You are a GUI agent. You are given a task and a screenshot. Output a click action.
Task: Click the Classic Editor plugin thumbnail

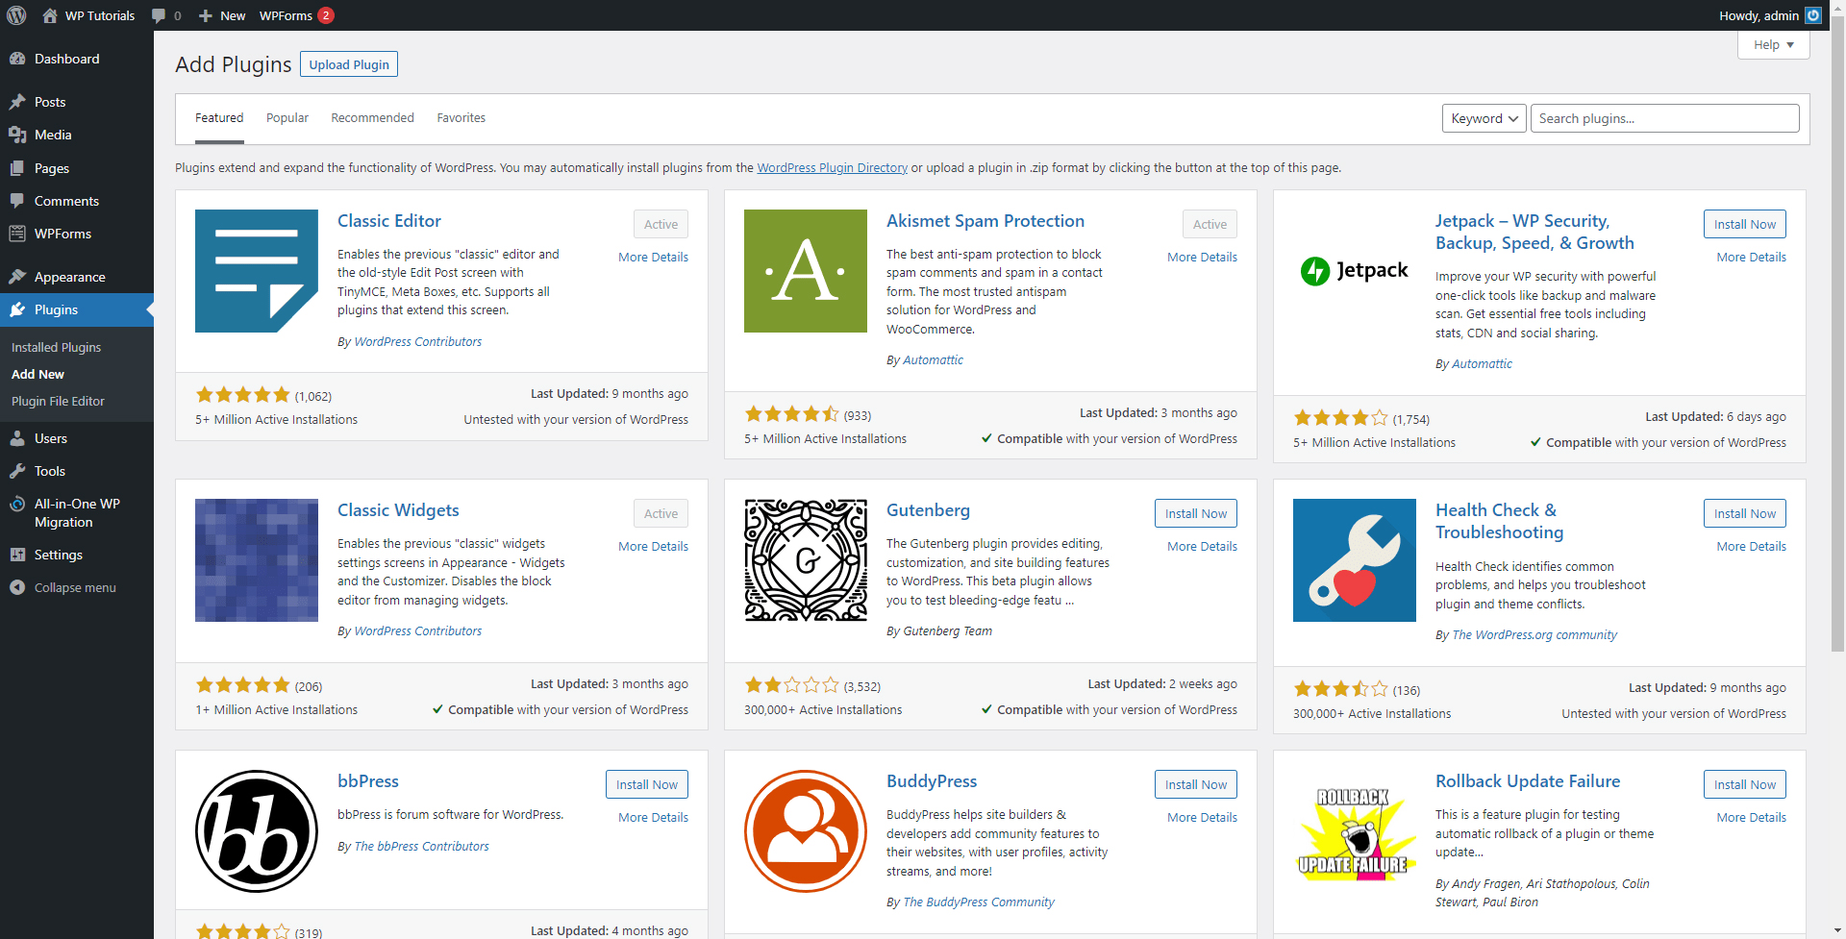tap(257, 271)
